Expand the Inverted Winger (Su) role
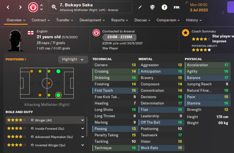Screen dimensions: 234x153 (83, 145)
